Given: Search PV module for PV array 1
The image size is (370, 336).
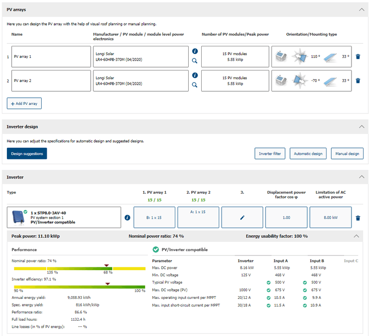Looking at the screenshot, I should pos(195,61).
